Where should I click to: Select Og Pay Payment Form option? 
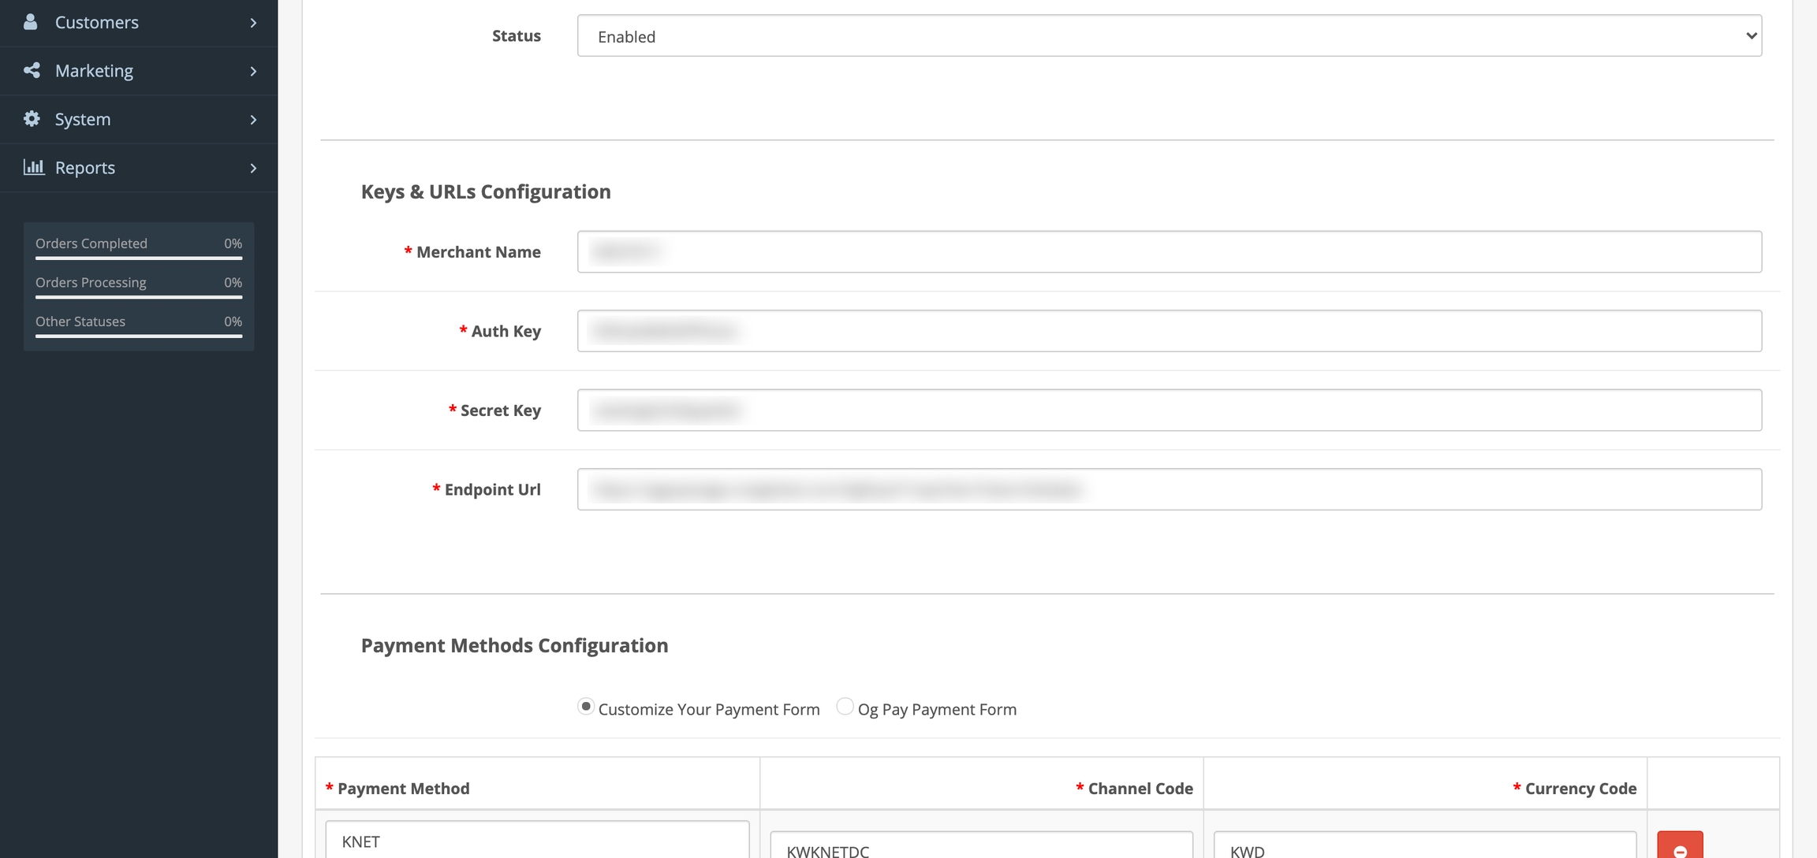845,707
